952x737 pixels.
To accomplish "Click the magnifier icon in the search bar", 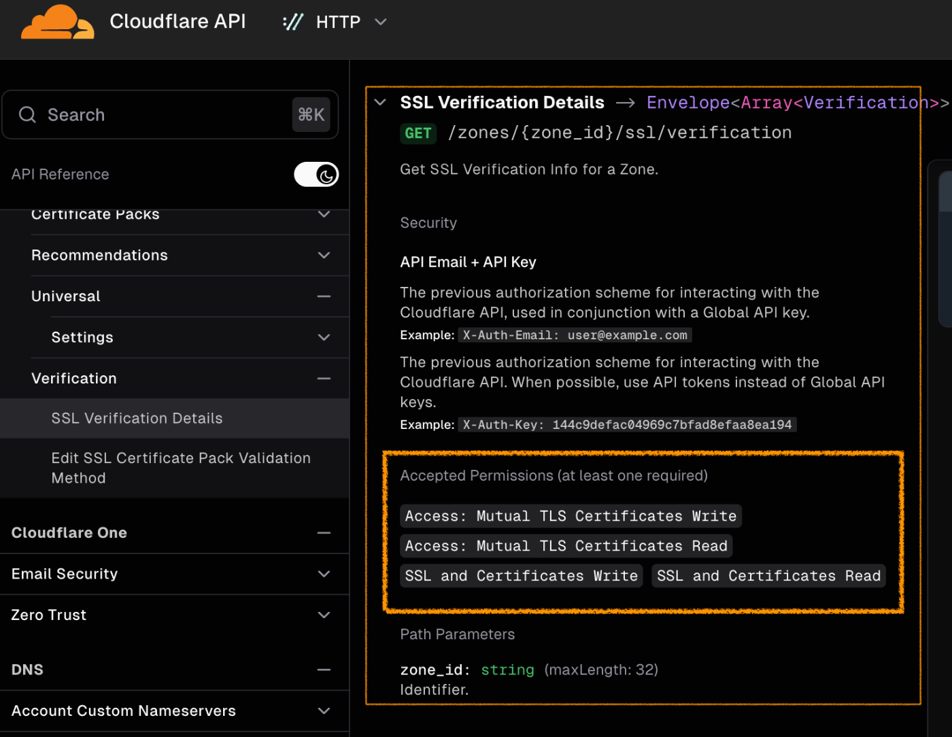I will click(x=27, y=114).
